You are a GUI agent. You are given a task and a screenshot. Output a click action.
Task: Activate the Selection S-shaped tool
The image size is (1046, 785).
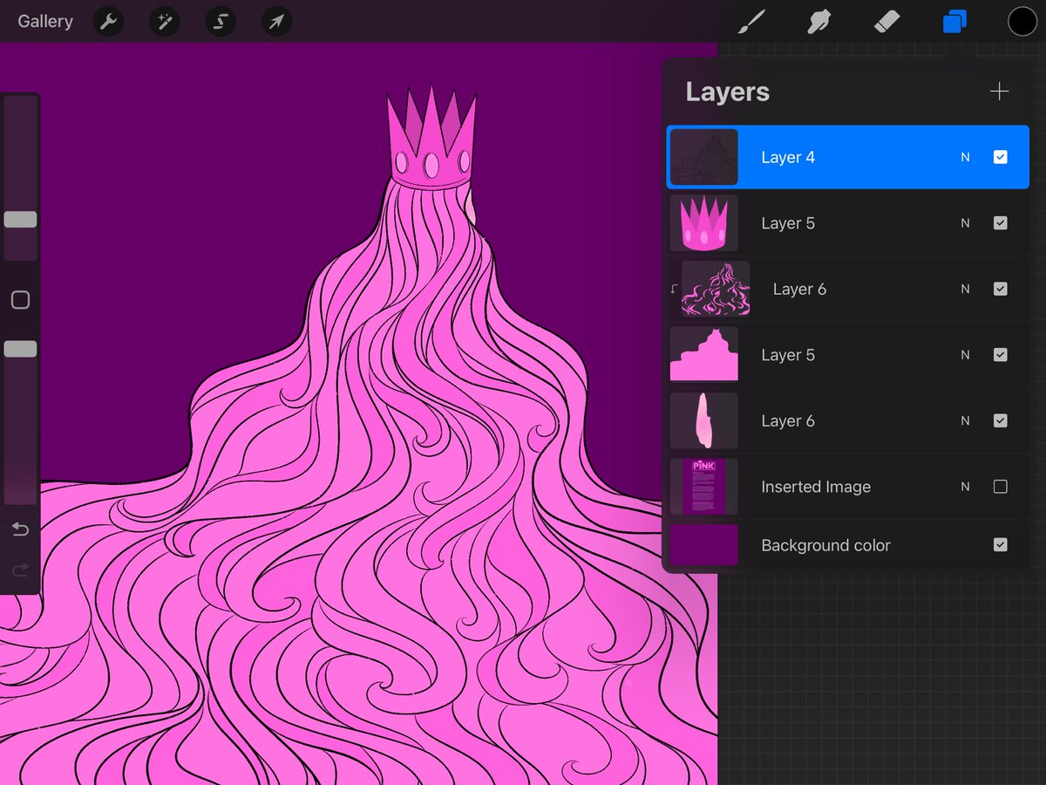(x=221, y=21)
